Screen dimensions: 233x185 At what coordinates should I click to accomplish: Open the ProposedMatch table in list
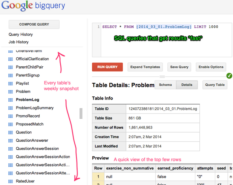coord(29,124)
